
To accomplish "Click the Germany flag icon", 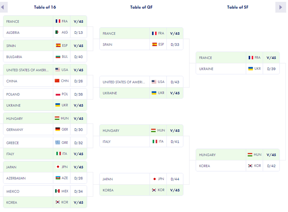I will point(58,129).
